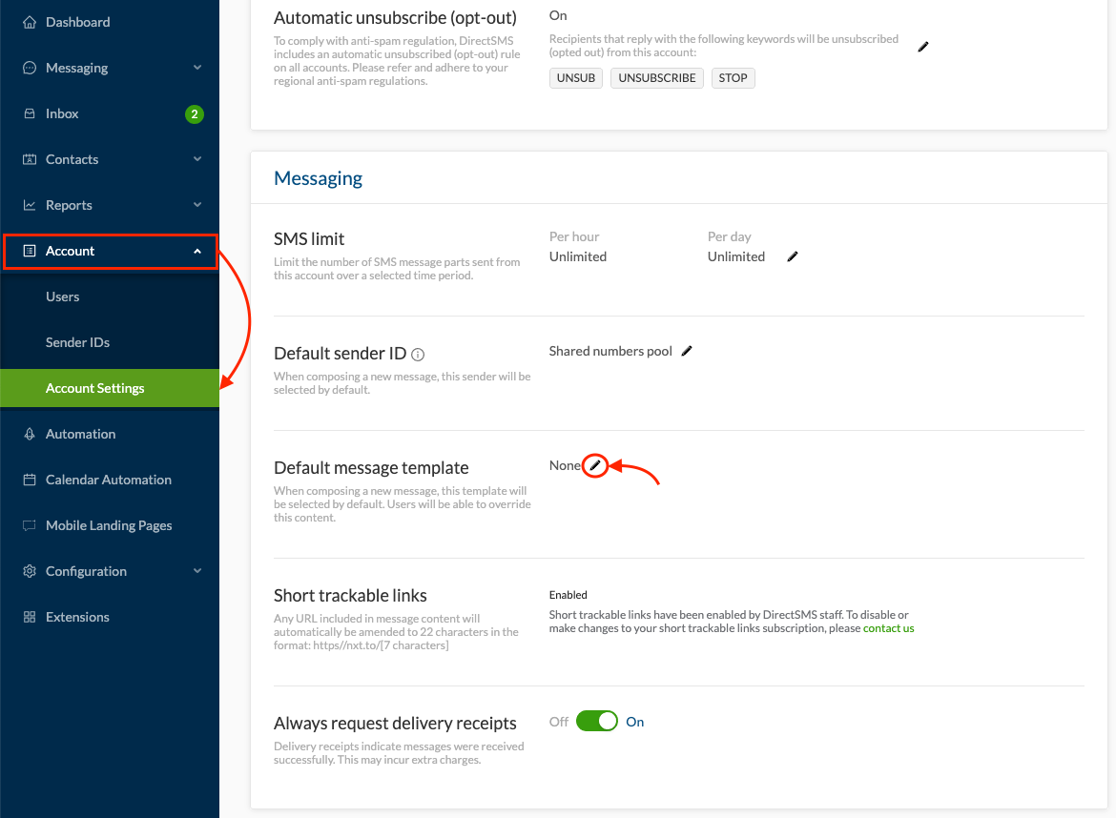Select the Inbox icon in the sidebar

coord(30,112)
